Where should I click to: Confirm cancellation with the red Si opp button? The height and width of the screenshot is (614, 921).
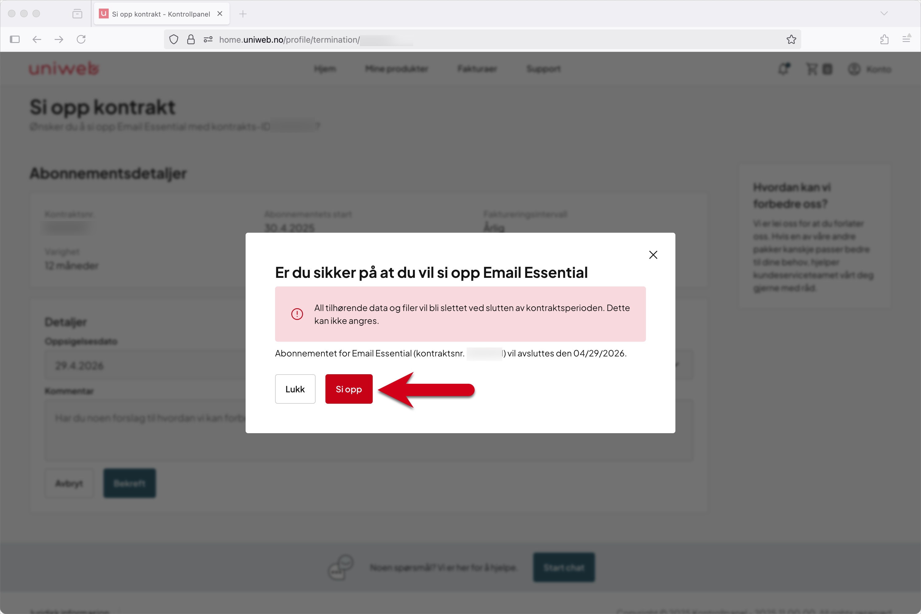pyautogui.click(x=348, y=389)
